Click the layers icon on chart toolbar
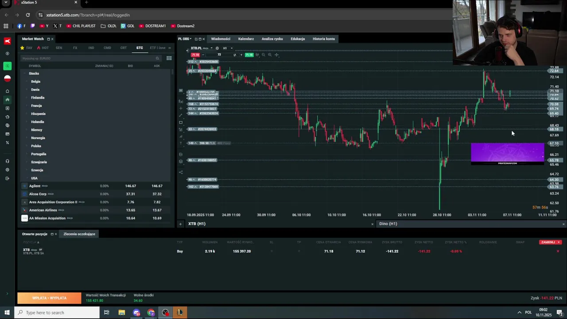 [181, 161]
